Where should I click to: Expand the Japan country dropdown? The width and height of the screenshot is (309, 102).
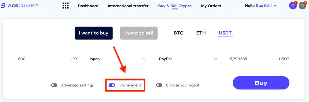[x=118, y=59]
